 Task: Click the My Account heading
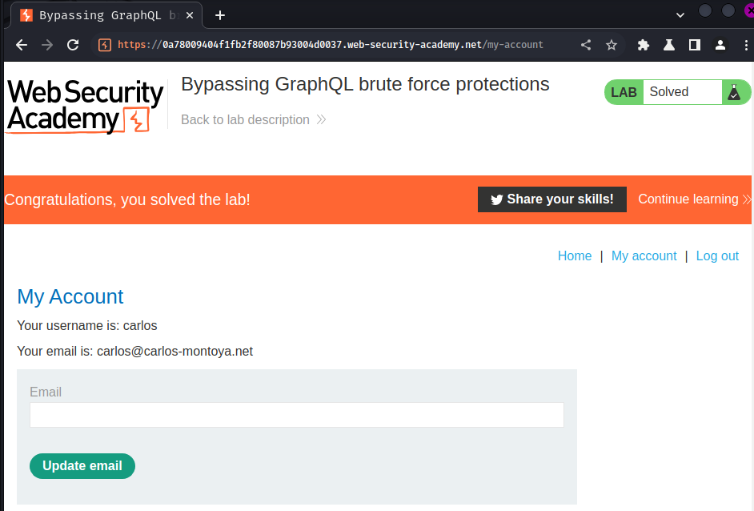click(70, 297)
